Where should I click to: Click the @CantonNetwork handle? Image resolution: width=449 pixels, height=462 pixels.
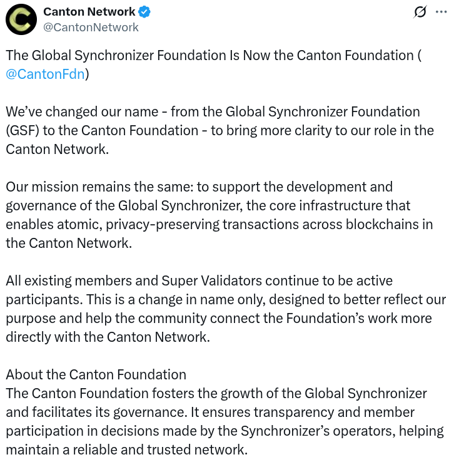(x=91, y=27)
